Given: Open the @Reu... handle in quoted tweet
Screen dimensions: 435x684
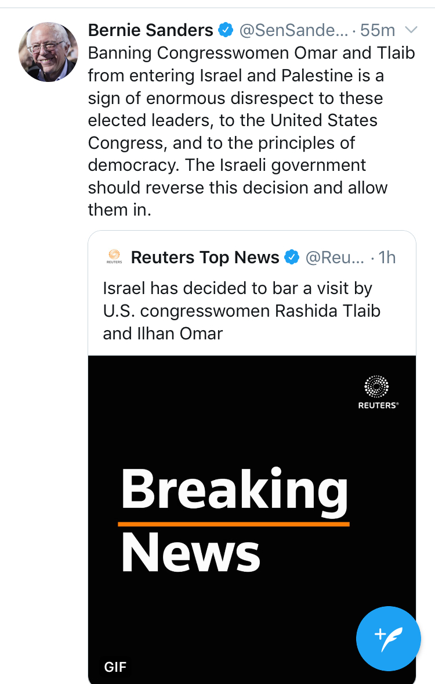Looking at the screenshot, I should pos(335,257).
